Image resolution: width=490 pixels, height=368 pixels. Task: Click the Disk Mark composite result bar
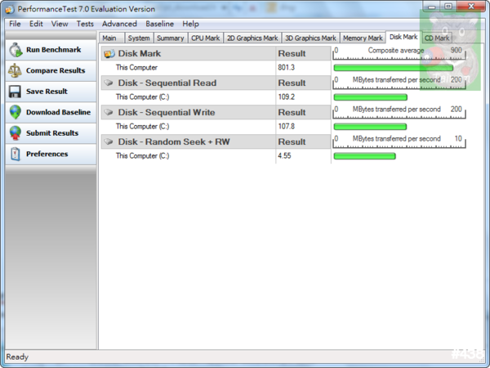pos(394,68)
